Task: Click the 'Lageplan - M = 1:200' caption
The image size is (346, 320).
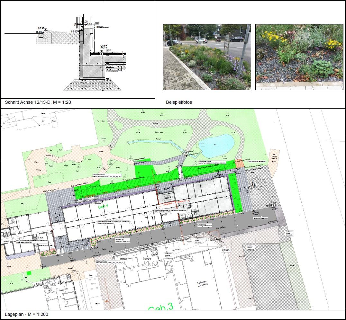Action: pos(26,314)
